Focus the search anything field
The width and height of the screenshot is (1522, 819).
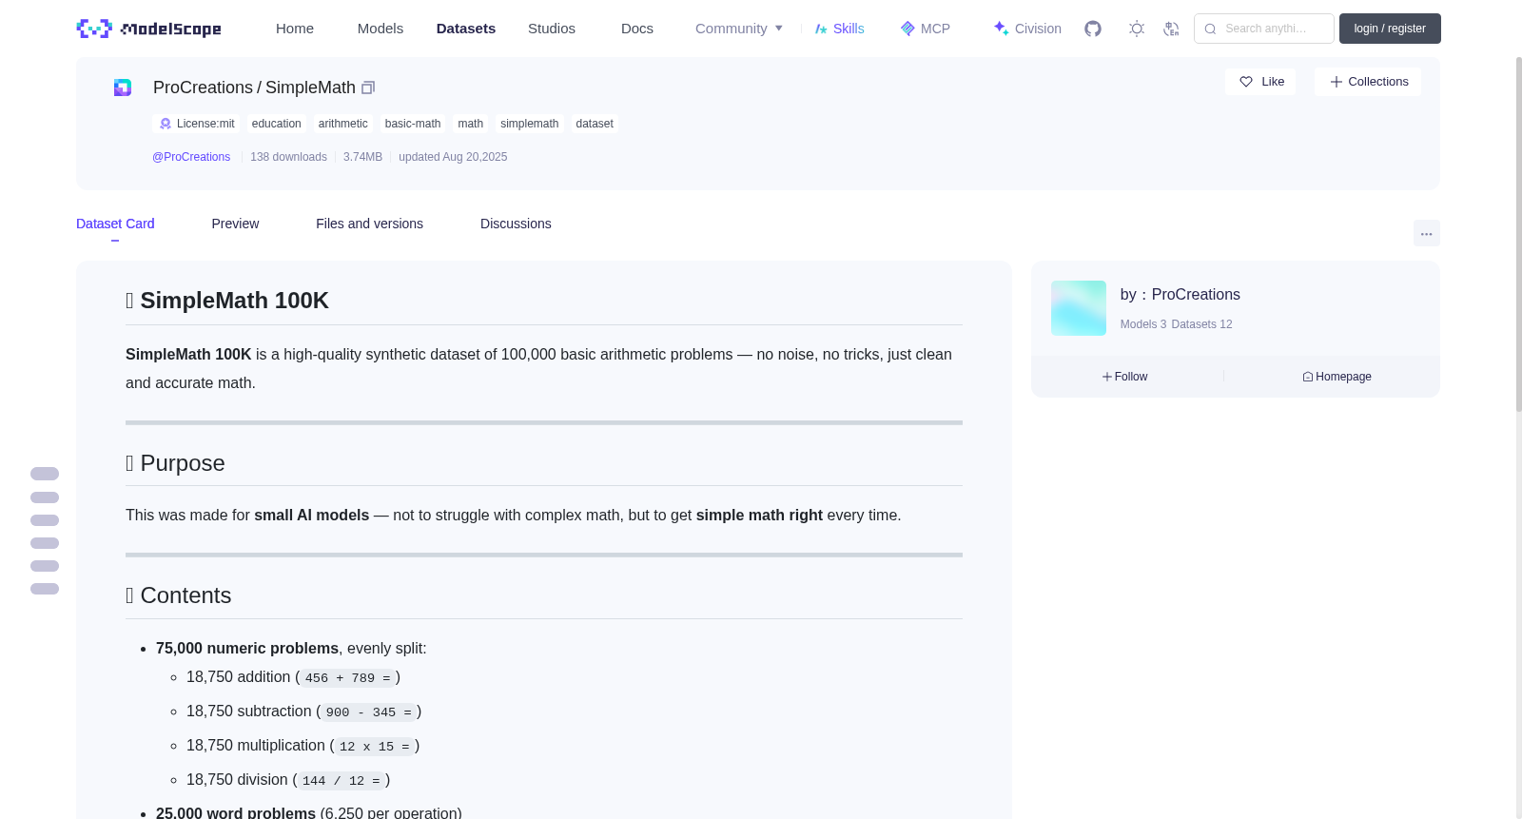pos(1264,29)
